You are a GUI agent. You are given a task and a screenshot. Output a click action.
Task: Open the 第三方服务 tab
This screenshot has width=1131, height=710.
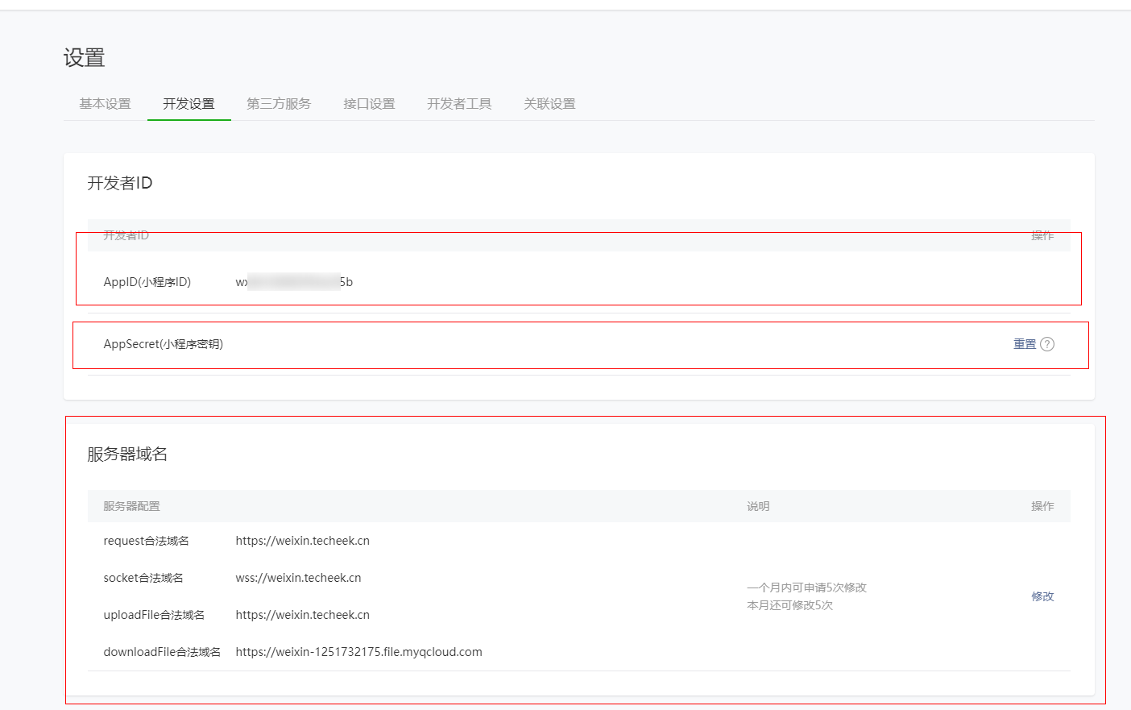click(x=279, y=104)
